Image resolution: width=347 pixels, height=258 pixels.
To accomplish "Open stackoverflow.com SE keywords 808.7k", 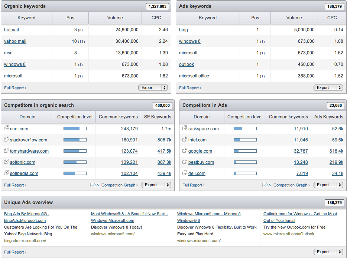I will click(x=165, y=140).
